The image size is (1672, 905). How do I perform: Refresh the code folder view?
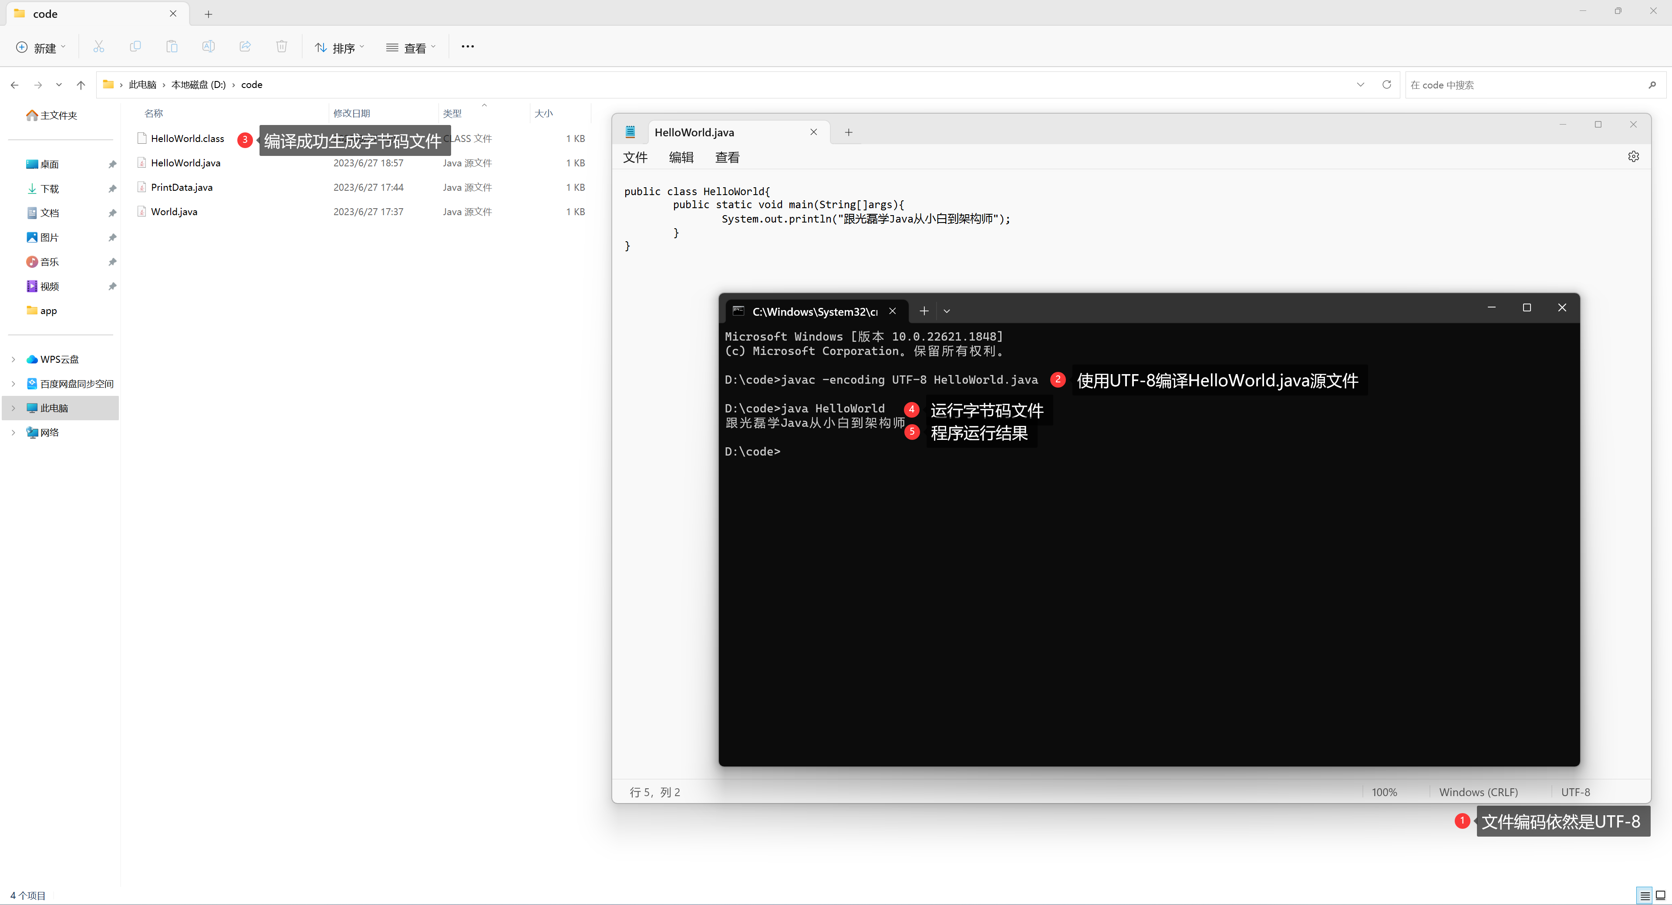coord(1386,85)
